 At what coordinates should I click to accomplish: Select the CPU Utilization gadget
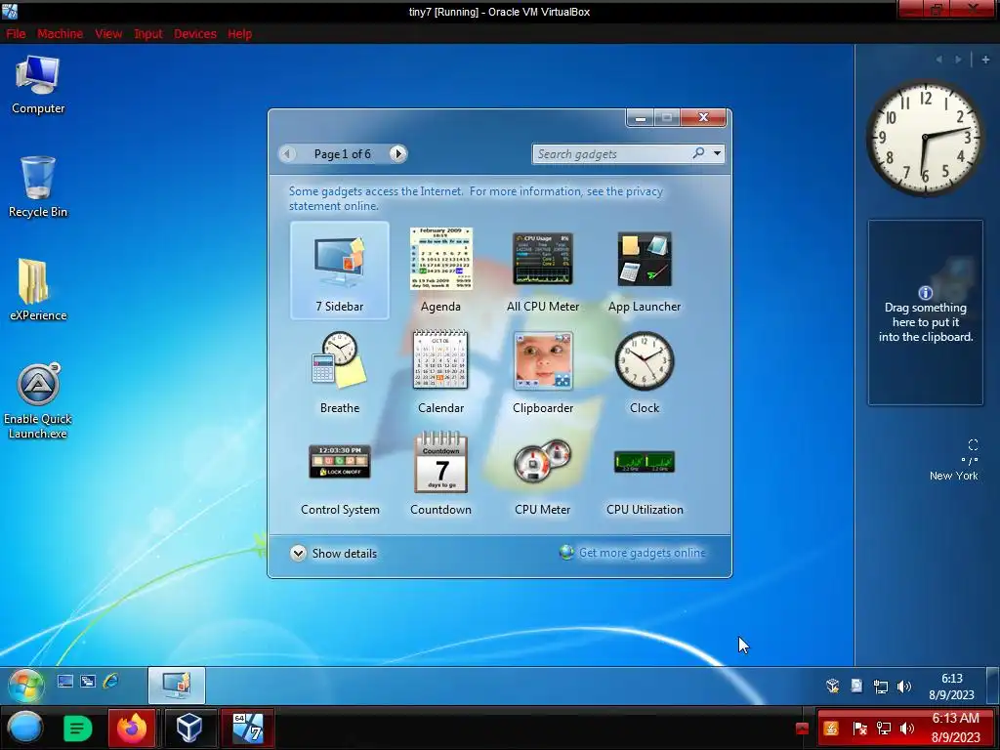(645, 462)
